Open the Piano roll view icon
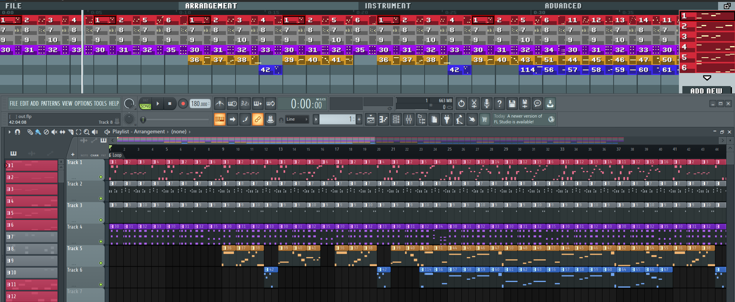The image size is (735, 302). [x=383, y=119]
